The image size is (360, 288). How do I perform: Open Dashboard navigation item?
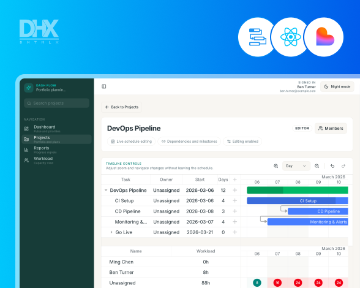click(x=57, y=129)
